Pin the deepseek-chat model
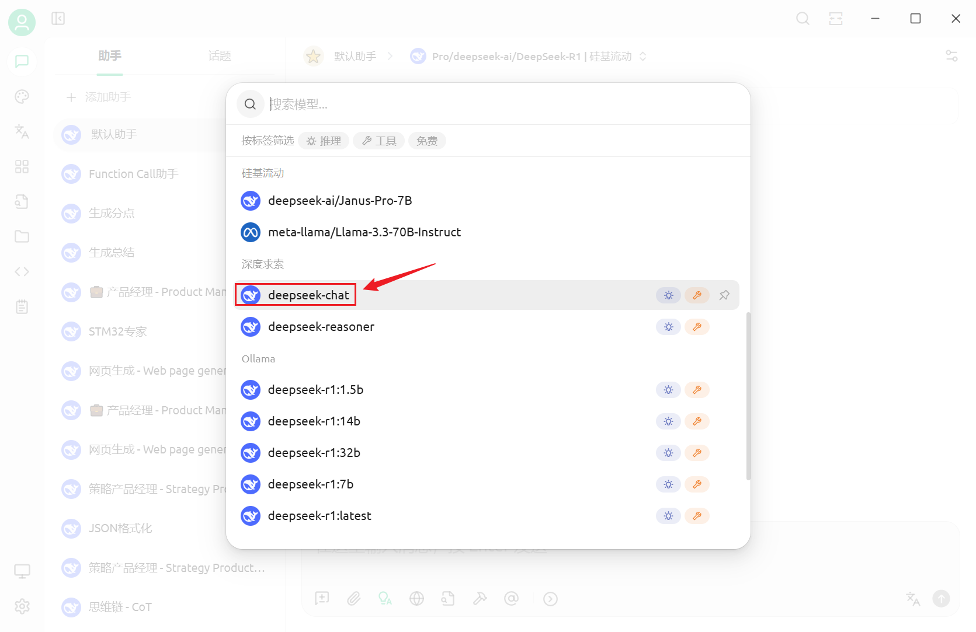 [724, 295]
